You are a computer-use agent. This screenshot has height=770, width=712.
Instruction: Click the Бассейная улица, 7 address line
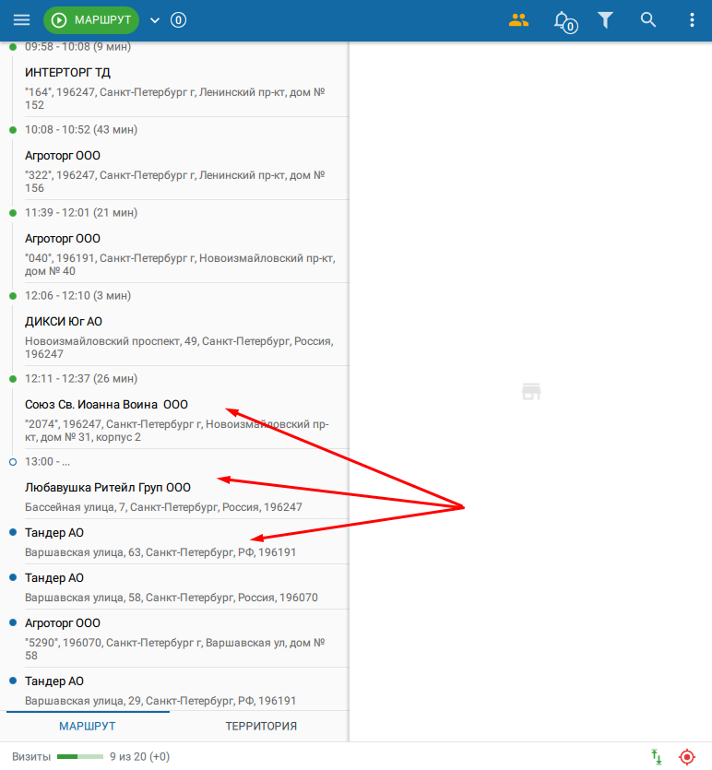[x=163, y=507]
